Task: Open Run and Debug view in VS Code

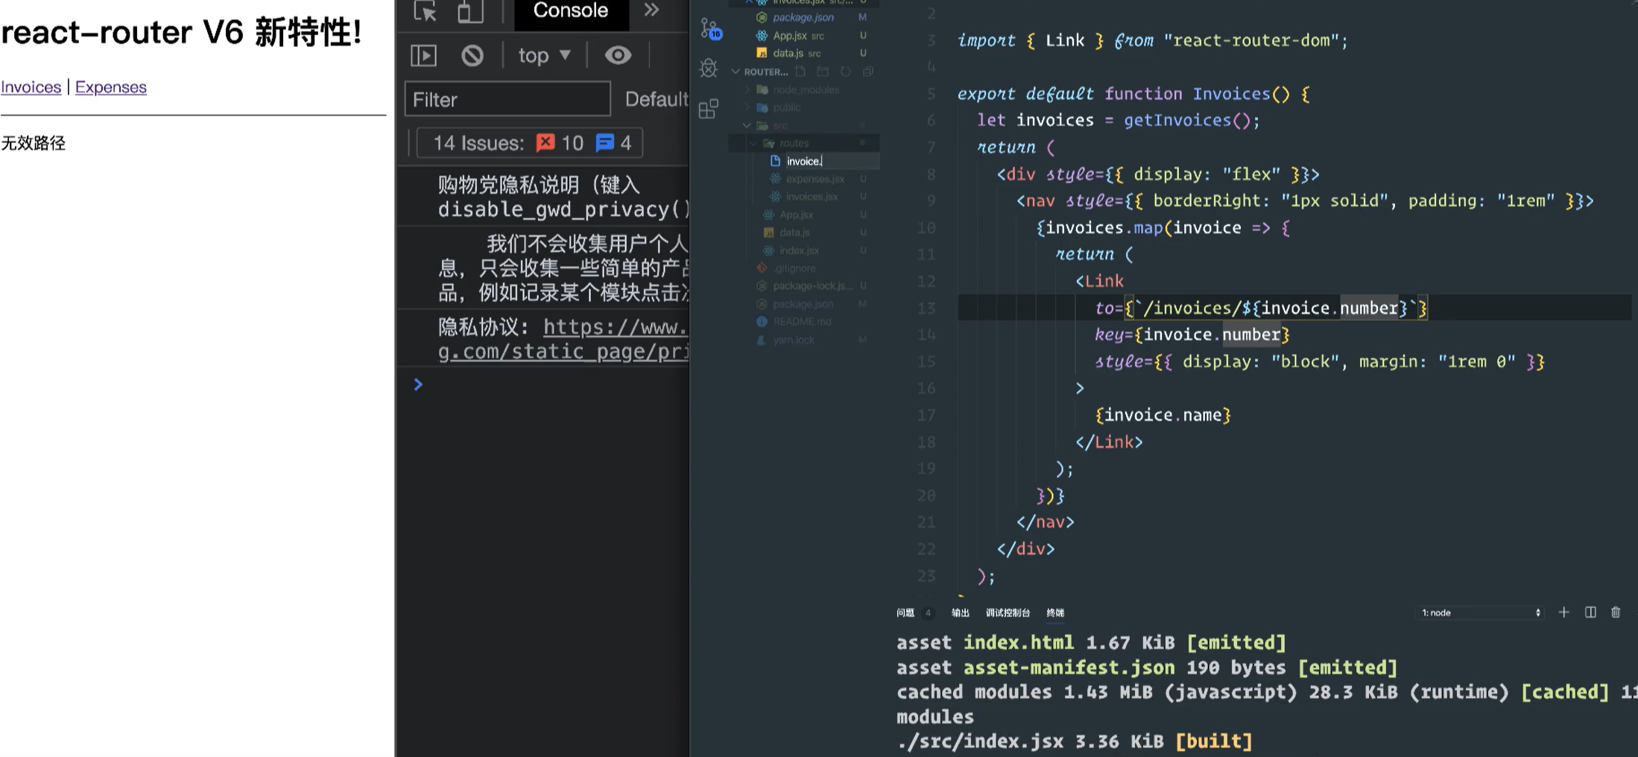Action: (x=709, y=69)
